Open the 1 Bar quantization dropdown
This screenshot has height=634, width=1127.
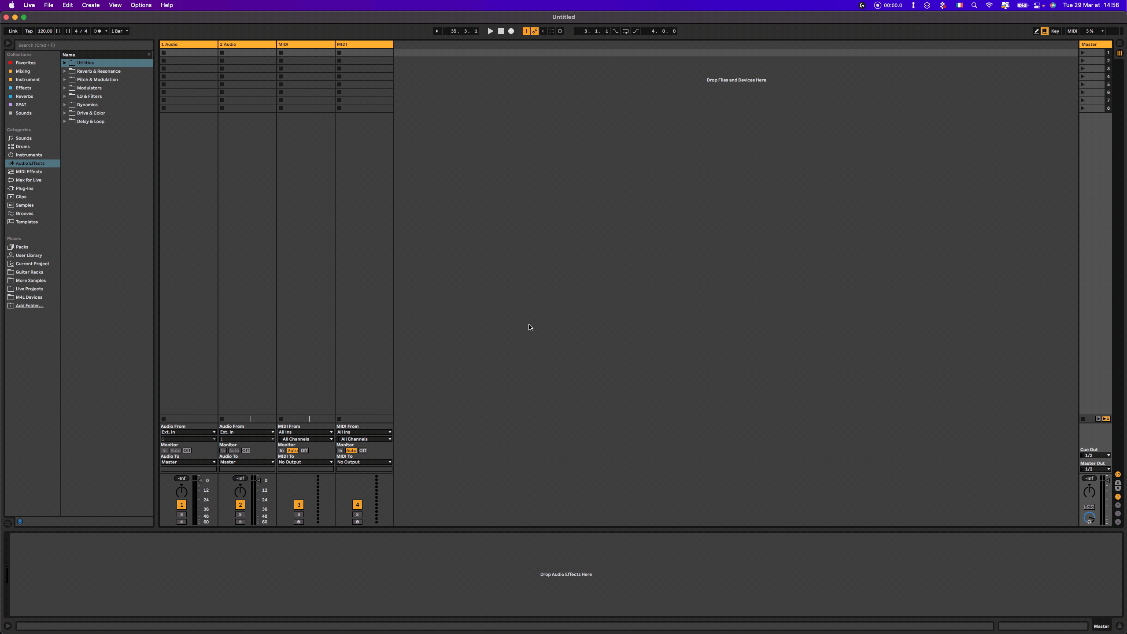point(120,31)
